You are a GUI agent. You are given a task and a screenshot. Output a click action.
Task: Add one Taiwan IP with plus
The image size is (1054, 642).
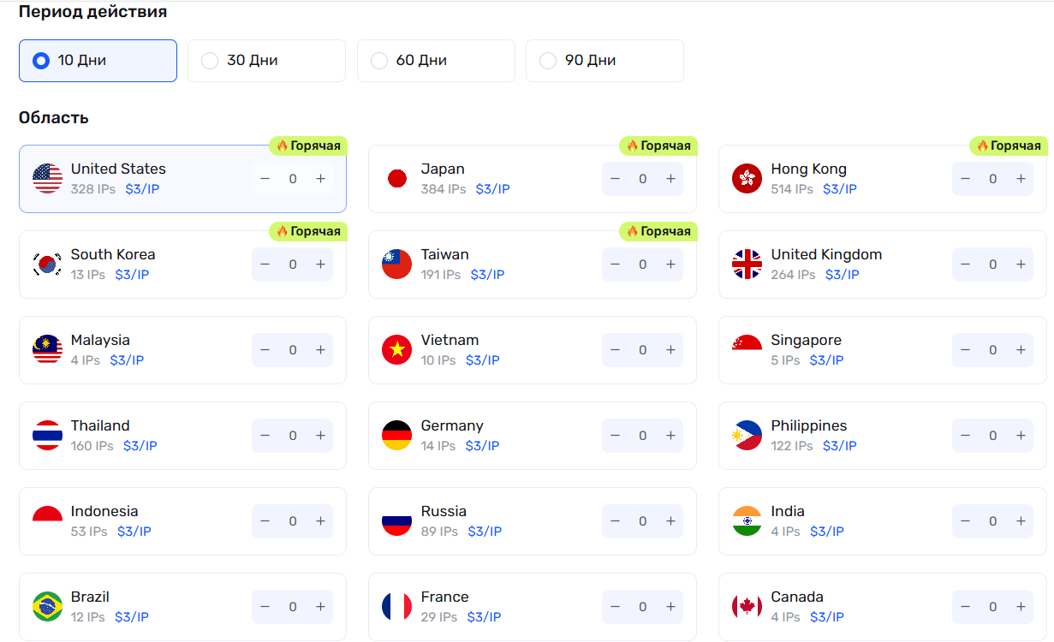point(670,265)
